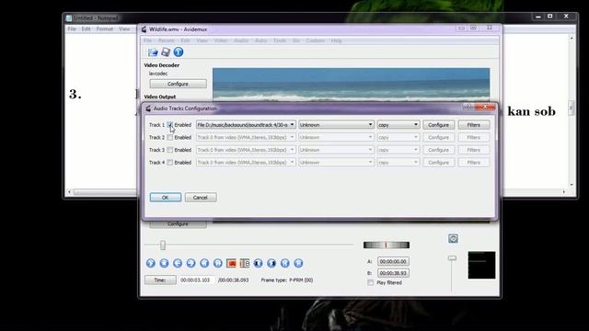Set selection marker A

tap(231, 263)
